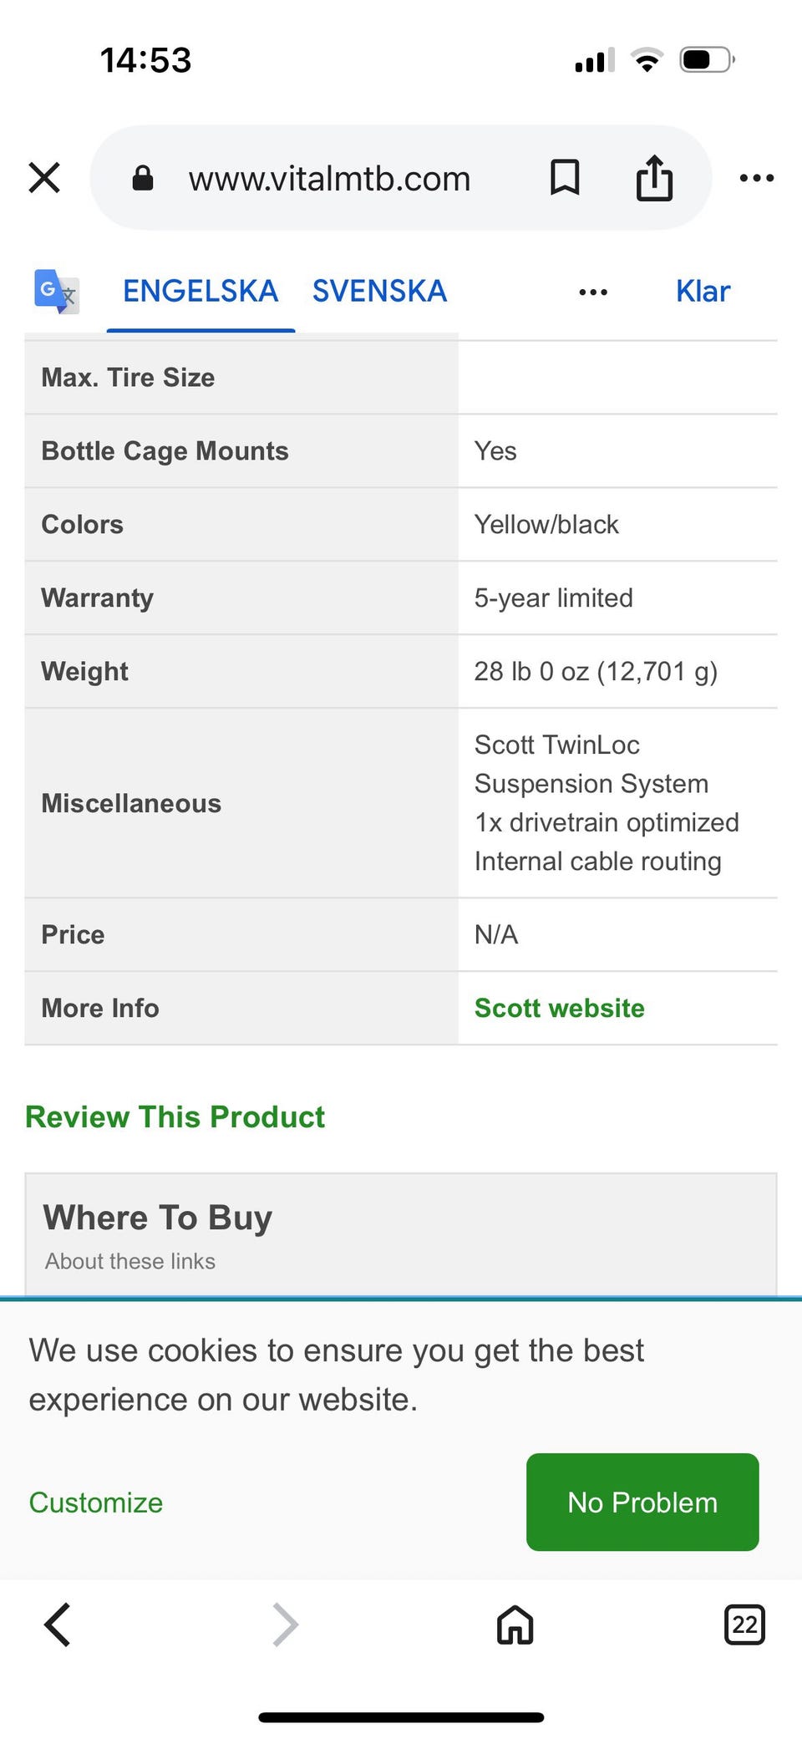The height and width of the screenshot is (1739, 802).
Task: Click Customize cookie settings
Action: tap(96, 1503)
